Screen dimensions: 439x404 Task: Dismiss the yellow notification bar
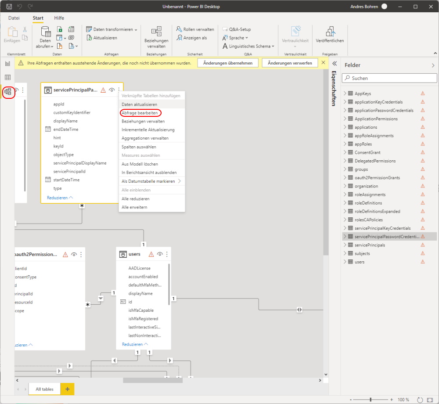324,63
